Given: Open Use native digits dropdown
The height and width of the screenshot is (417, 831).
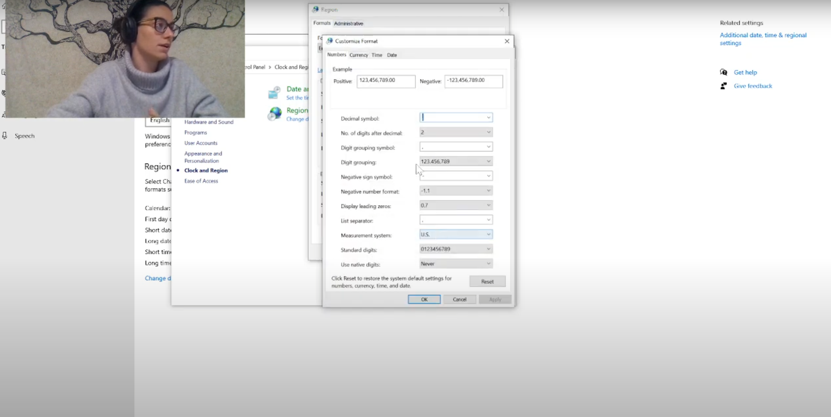Looking at the screenshot, I should tap(456, 264).
